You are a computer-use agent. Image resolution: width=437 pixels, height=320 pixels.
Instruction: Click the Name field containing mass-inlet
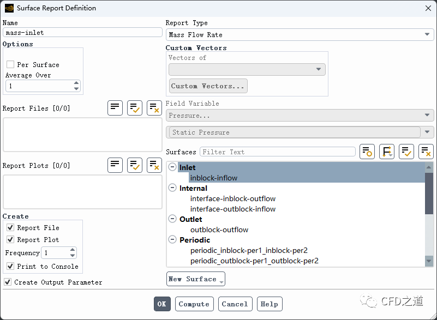pos(82,32)
